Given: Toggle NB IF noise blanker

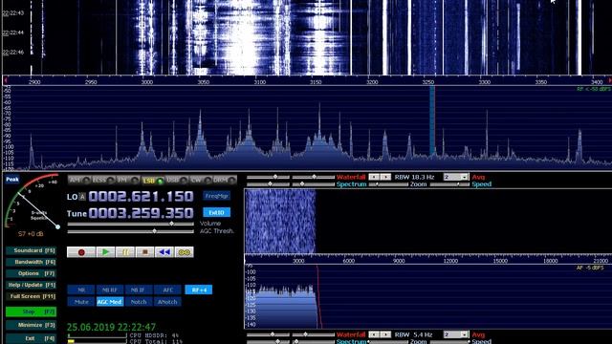Looking at the screenshot, I should pos(139,290).
